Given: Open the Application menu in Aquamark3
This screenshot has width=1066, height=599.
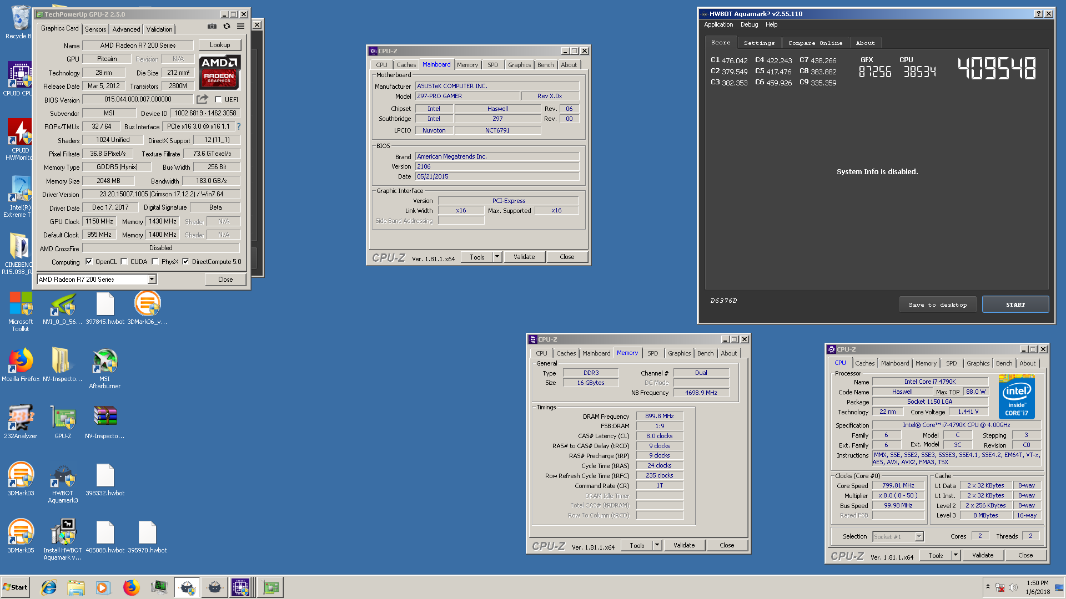Looking at the screenshot, I should point(718,24).
